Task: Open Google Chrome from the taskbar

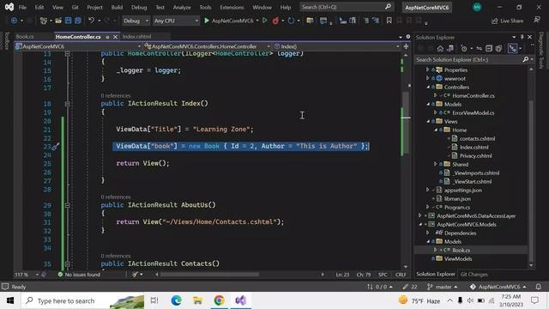Action: point(220,300)
